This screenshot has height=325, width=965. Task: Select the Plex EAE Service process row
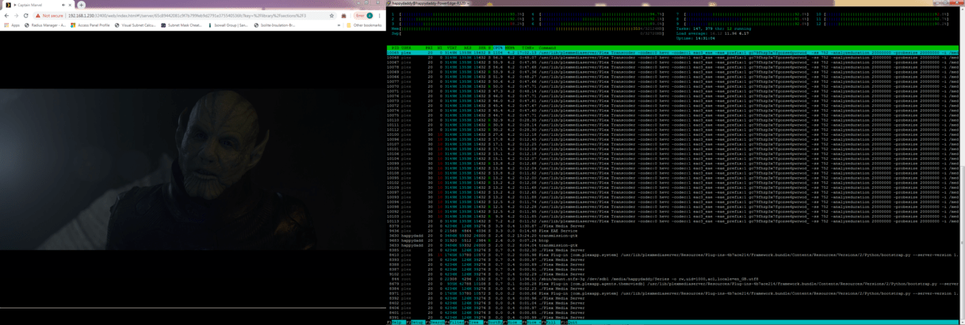pyautogui.click(x=672, y=231)
